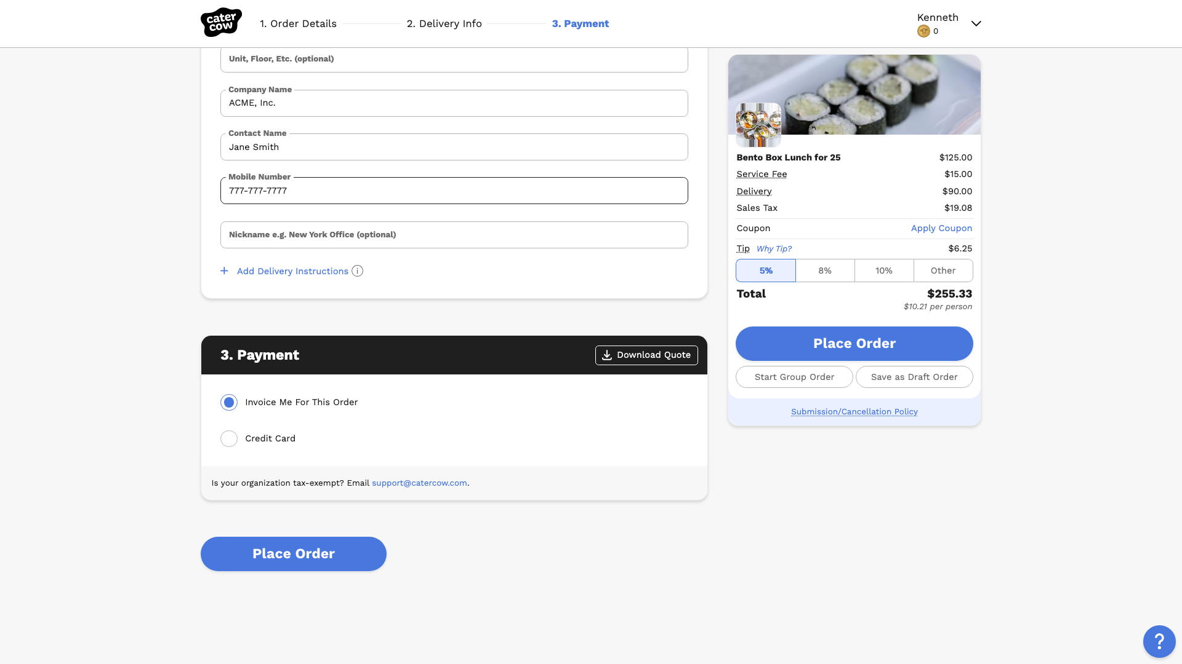
Task: Click Add Delivery Instructions link
Action: [x=292, y=271]
